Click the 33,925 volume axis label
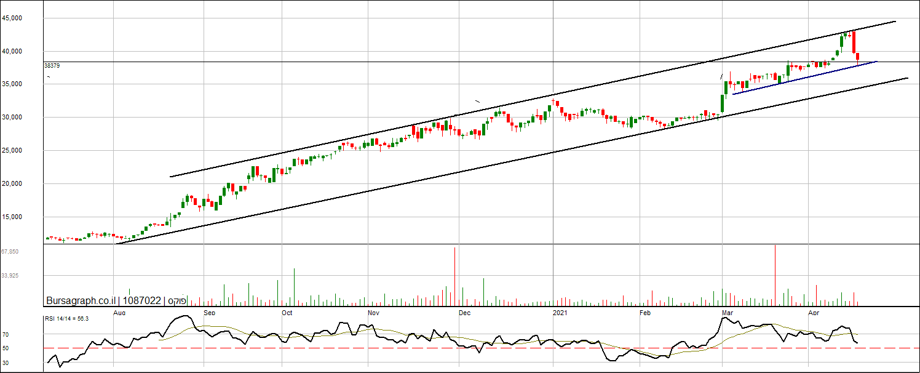 click(x=10, y=276)
